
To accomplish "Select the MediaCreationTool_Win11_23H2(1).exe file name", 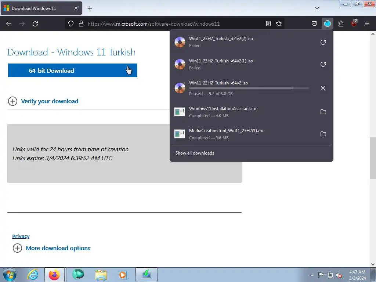I will pyautogui.click(x=227, y=131).
